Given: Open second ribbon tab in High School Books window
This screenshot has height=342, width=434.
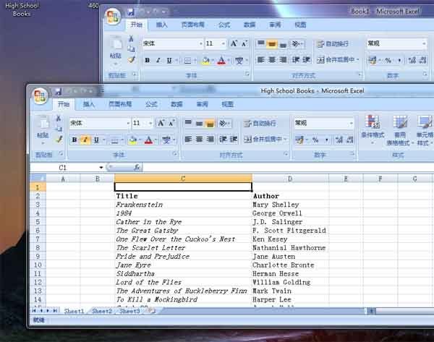Looking at the screenshot, I should click(x=89, y=104).
